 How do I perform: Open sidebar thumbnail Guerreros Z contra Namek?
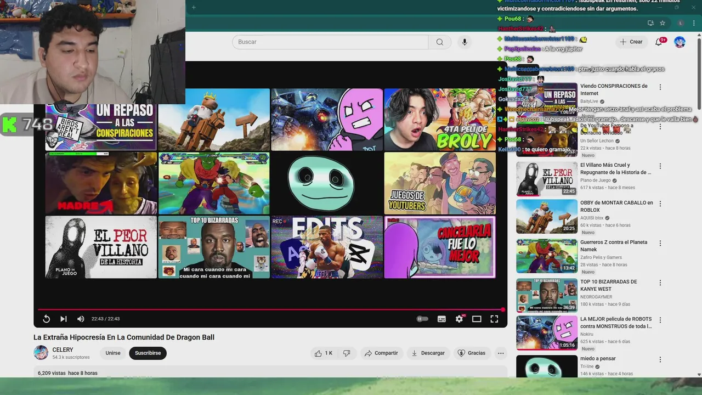pos(546,256)
